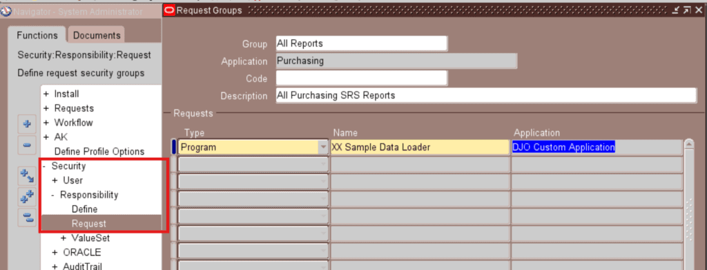
Task: Expand the AK tree node
Action: click(x=46, y=137)
